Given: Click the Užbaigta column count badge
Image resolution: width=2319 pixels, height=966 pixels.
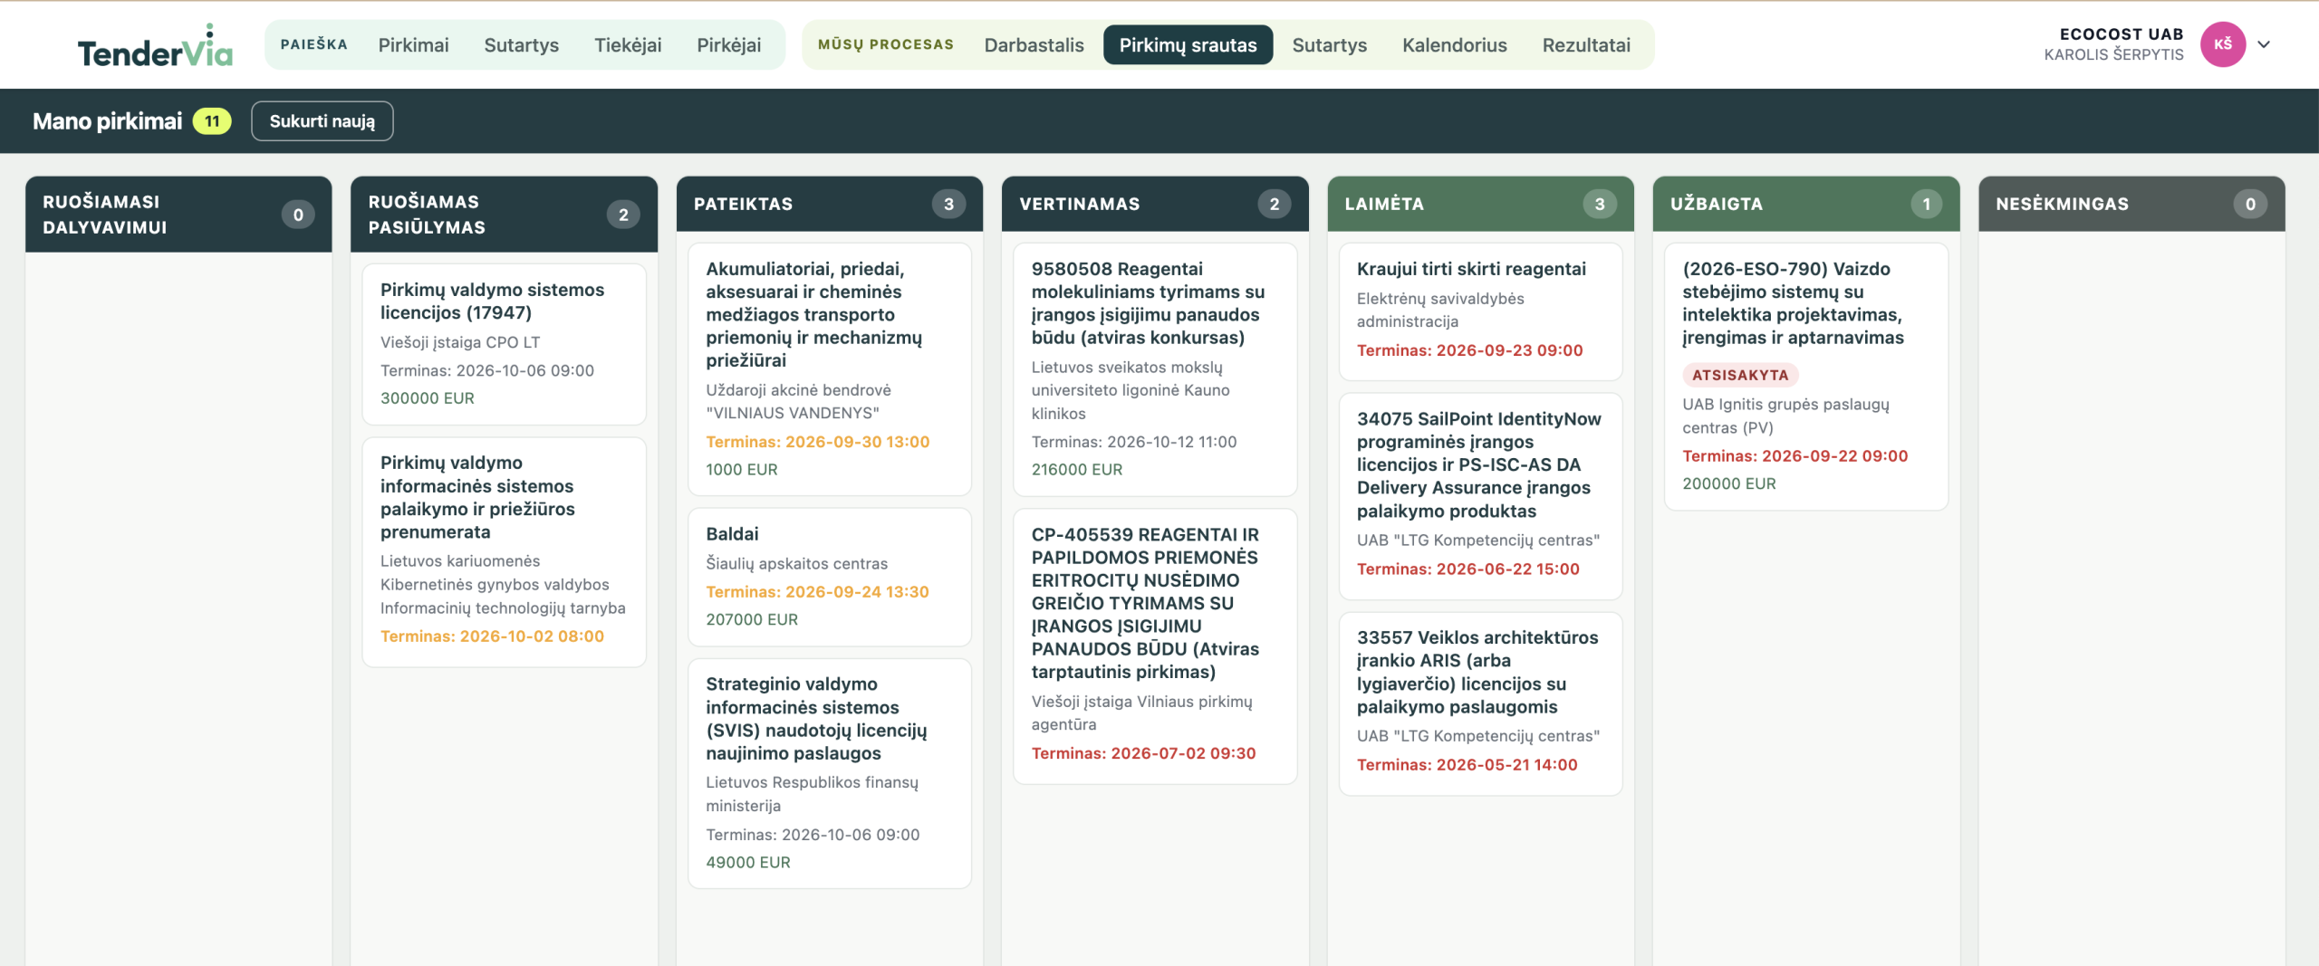Looking at the screenshot, I should [1926, 204].
